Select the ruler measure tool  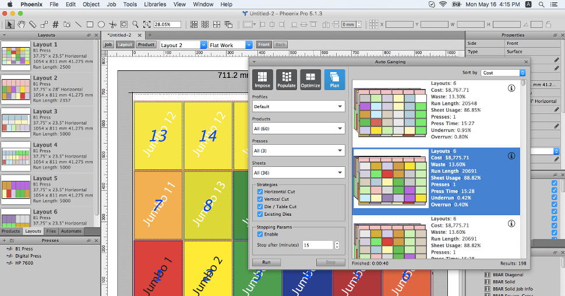tap(33, 24)
